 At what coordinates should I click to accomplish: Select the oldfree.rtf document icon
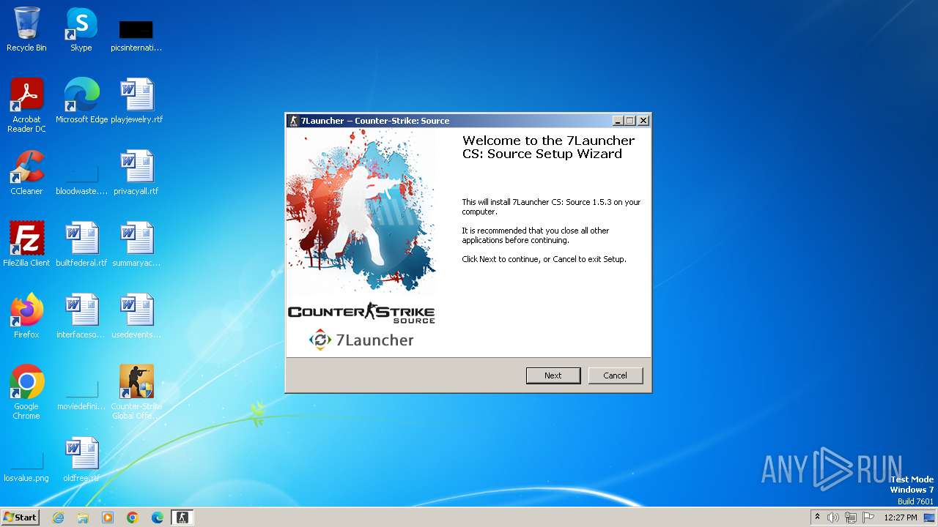click(81, 460)
